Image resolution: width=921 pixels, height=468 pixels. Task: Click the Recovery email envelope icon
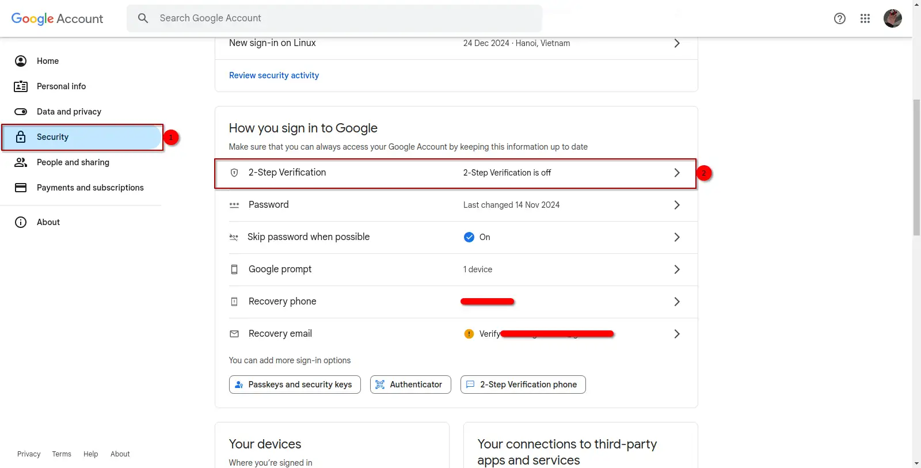point(234,334)
